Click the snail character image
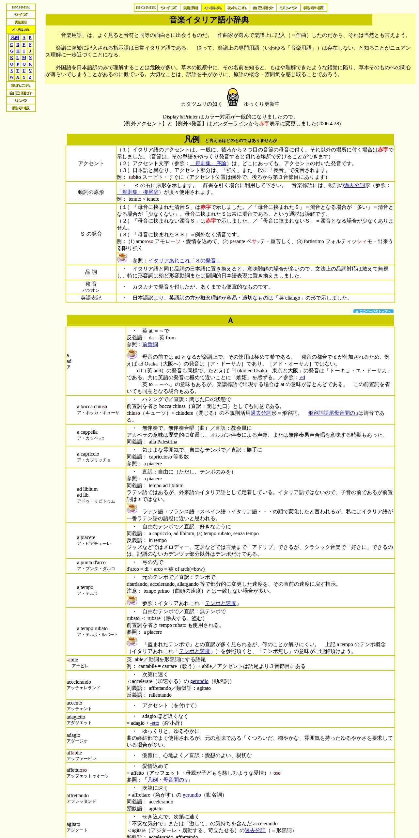Viewport: 419px width, 838px height. pos(233,97)
